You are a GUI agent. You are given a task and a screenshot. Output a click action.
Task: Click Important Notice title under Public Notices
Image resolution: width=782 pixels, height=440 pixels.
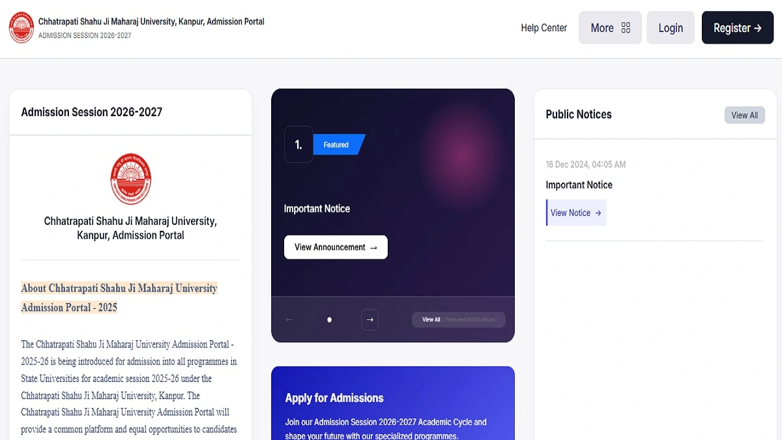point(579,185)
